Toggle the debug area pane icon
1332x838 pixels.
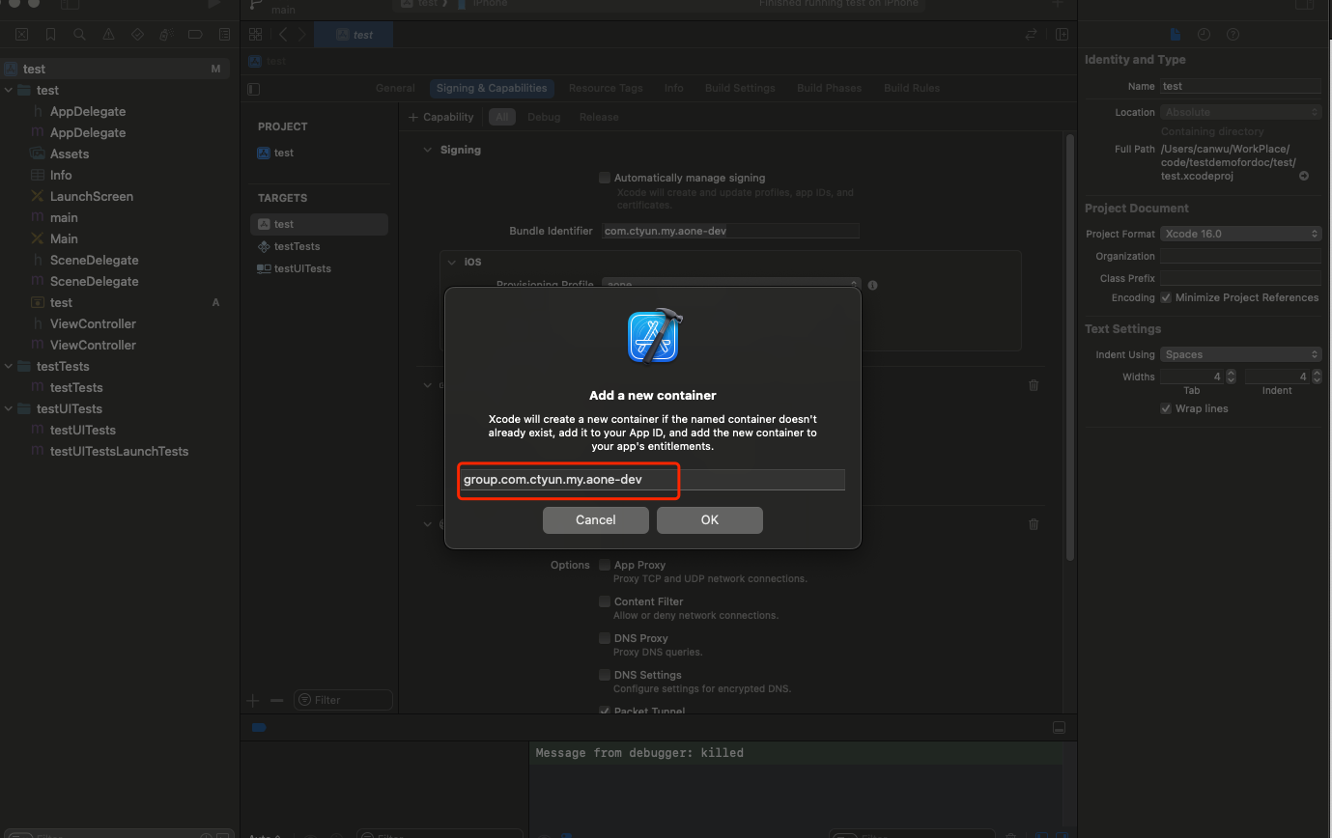coord(1059,727)
